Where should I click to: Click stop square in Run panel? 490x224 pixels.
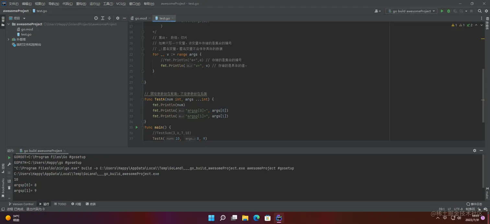[9, 173]
